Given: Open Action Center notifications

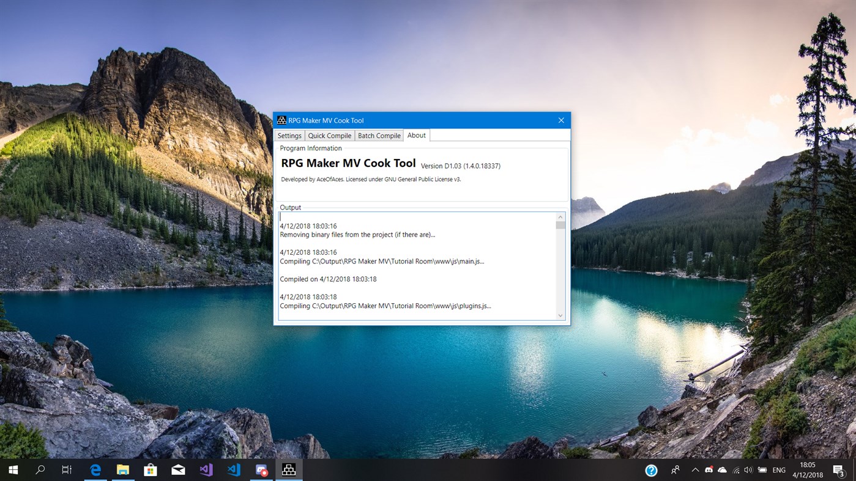Looking at the screenshot, I should [839, 470].
